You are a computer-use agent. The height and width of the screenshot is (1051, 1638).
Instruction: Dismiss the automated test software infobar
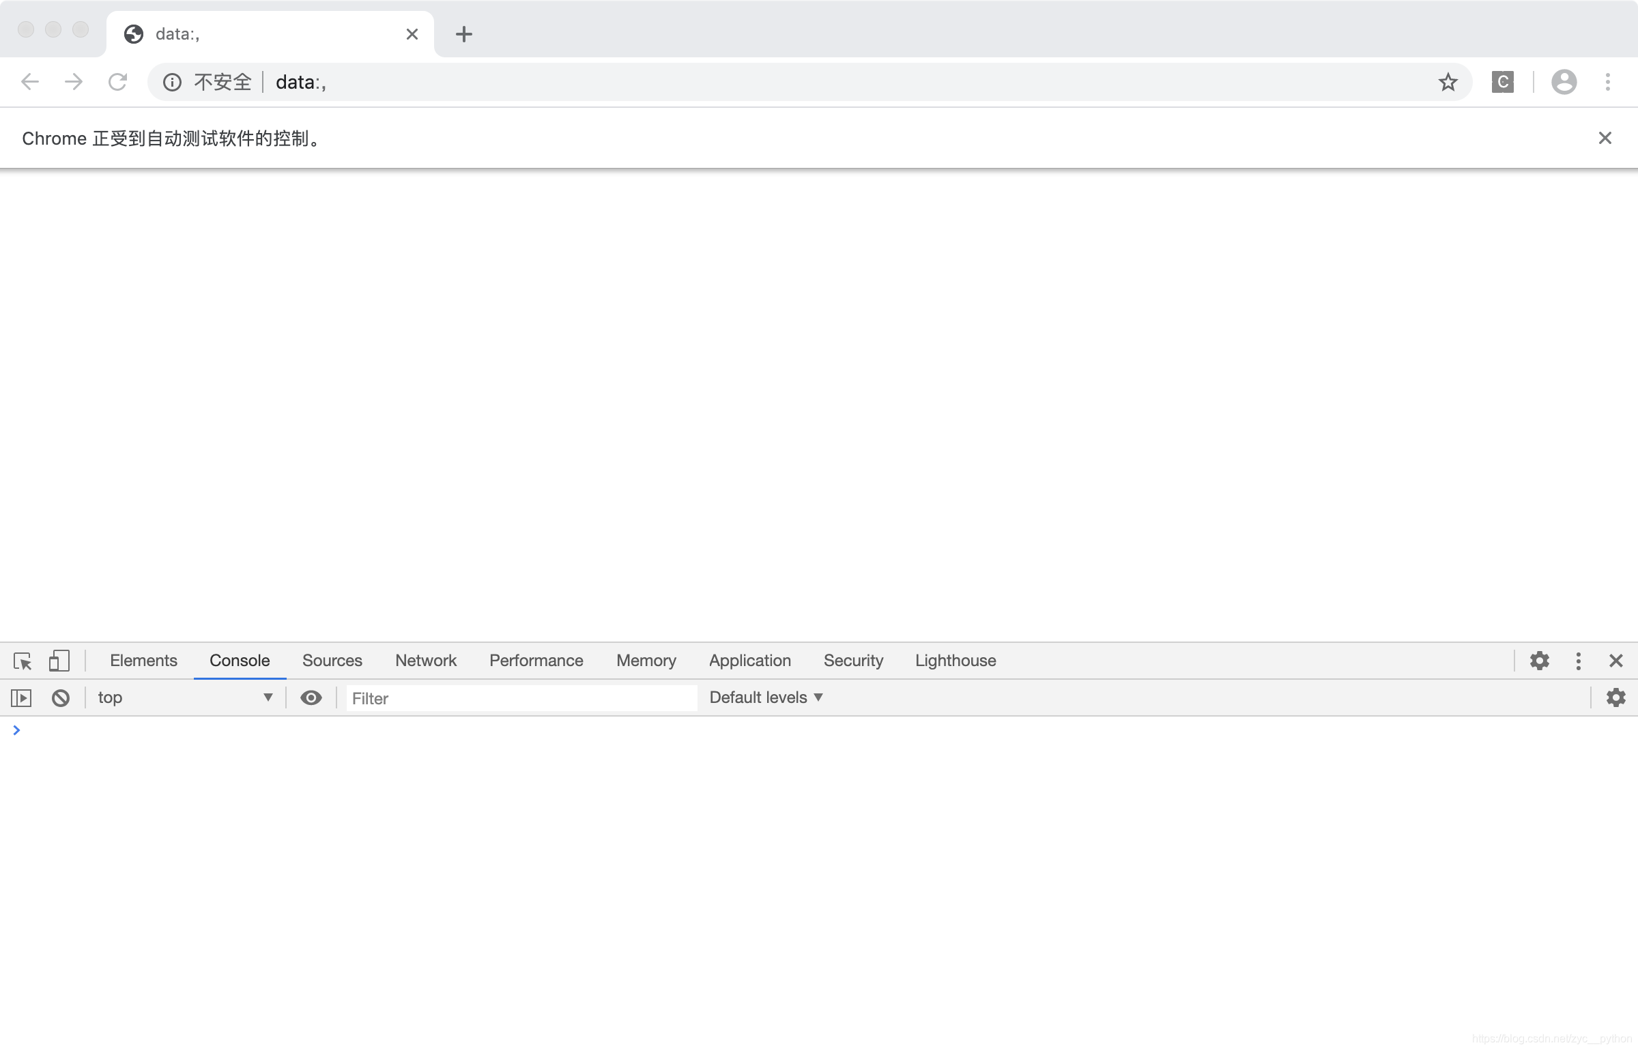1605,139
